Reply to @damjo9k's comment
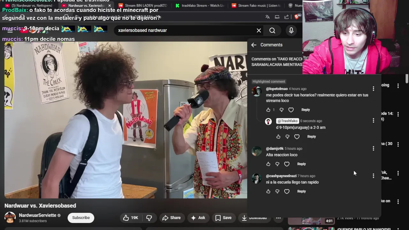The image size is (409, 230). click(301, 164)
